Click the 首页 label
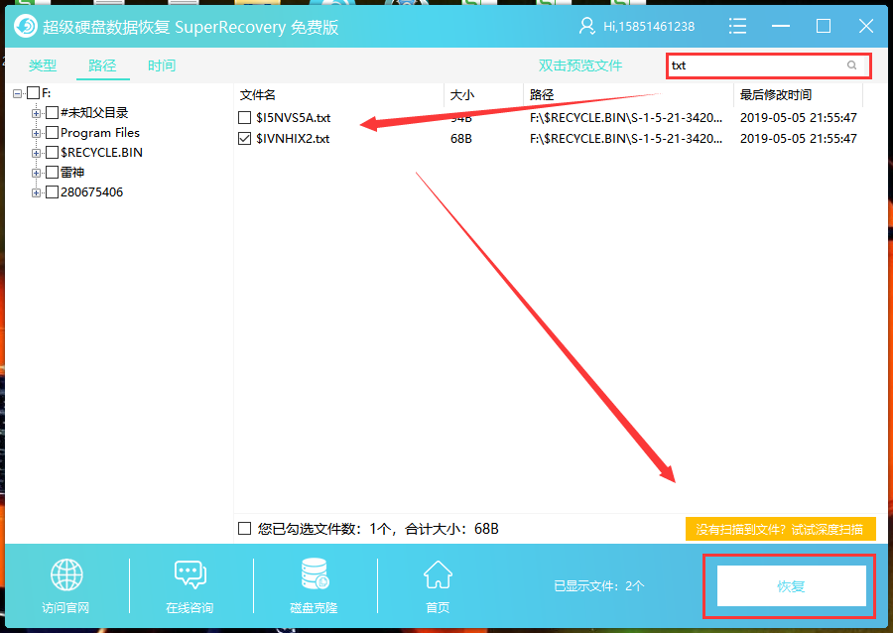 coord(438,608)
